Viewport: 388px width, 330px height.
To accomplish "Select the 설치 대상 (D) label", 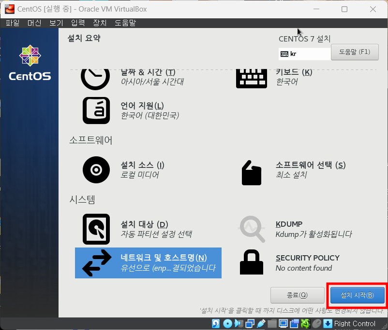I will pos(144,224).
